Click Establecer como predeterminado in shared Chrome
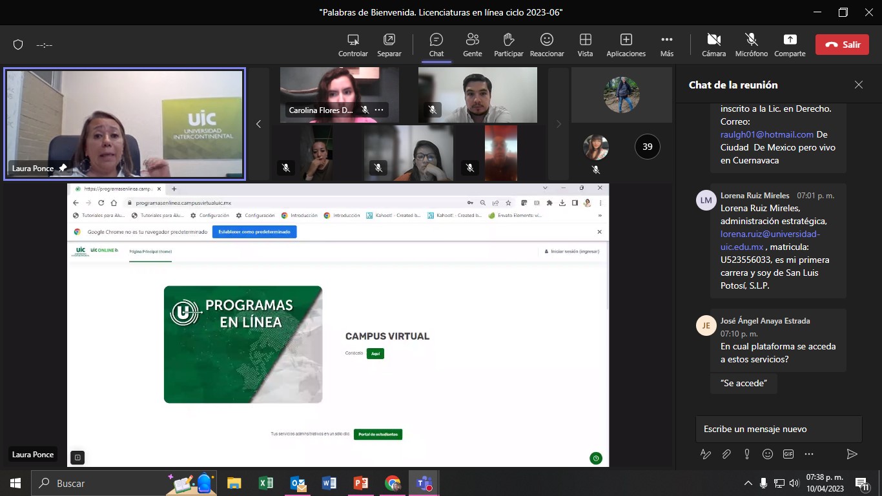This screenshot has height=496, width=882. pyautogui.click(x=254, y=232)
